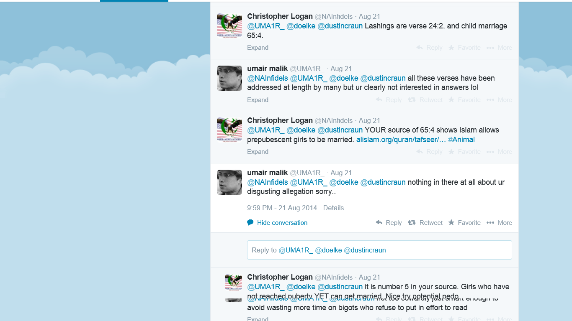Open the alislam.org/quran/tafseer link

point(401,140)
